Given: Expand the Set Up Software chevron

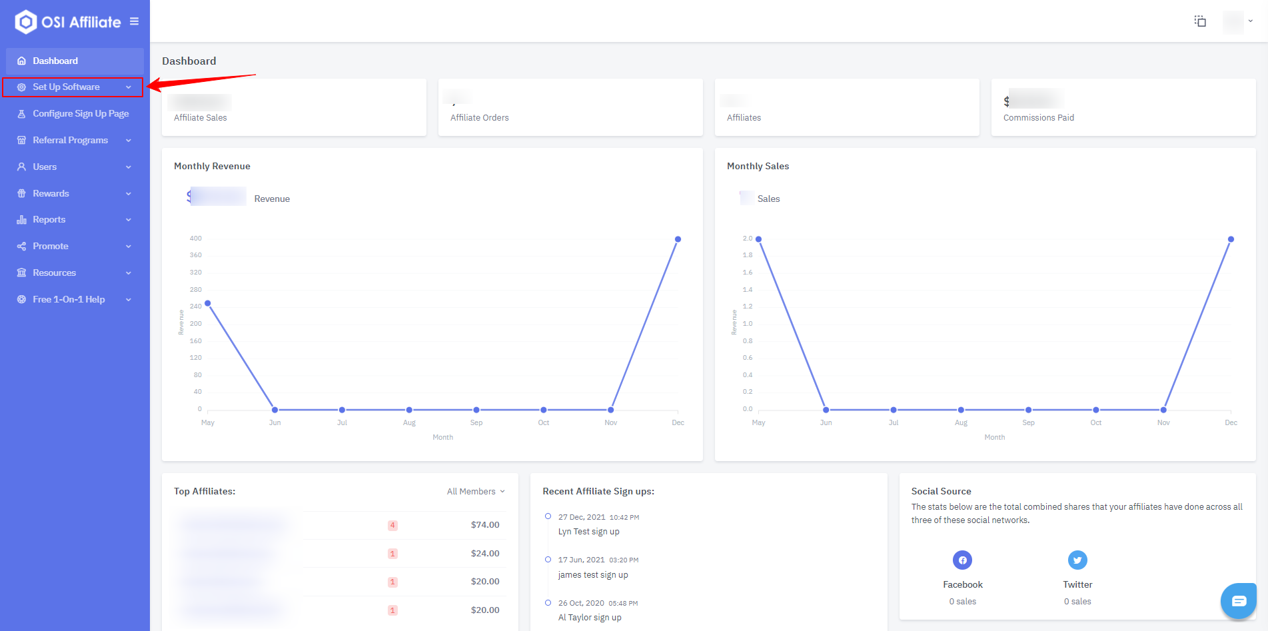Looking at the screenshot, I should coord(129,87).
